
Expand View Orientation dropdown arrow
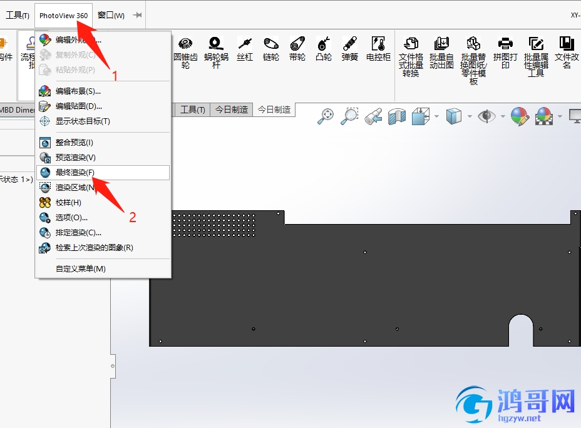pyautogui.click(x=436, y=116)
